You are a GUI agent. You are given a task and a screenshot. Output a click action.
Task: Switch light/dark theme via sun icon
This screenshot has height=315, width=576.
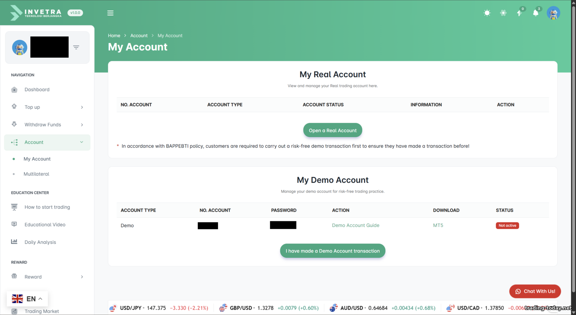pos(487,13)
